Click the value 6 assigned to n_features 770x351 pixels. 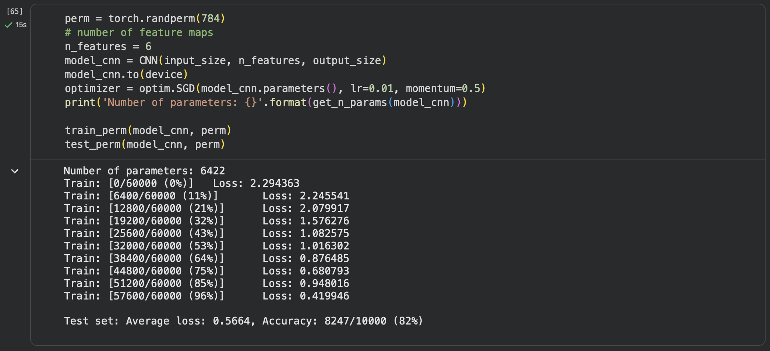point(148,46)
